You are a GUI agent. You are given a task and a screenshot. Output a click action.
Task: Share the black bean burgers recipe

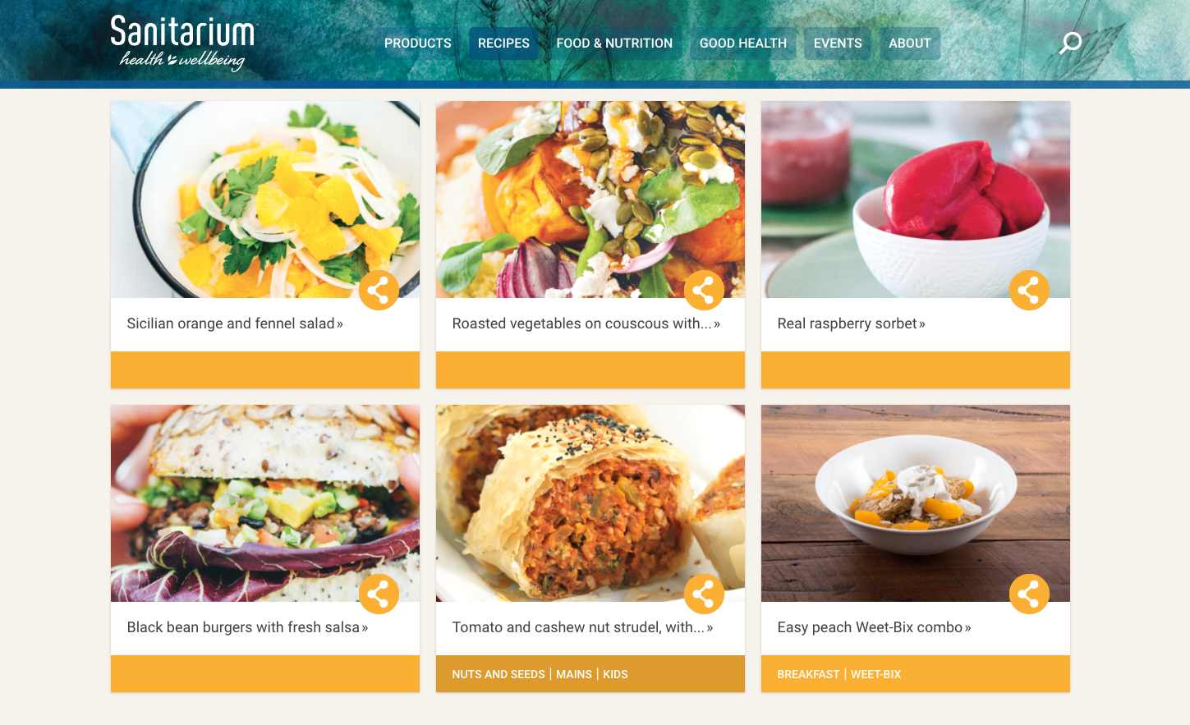point(379,594)
